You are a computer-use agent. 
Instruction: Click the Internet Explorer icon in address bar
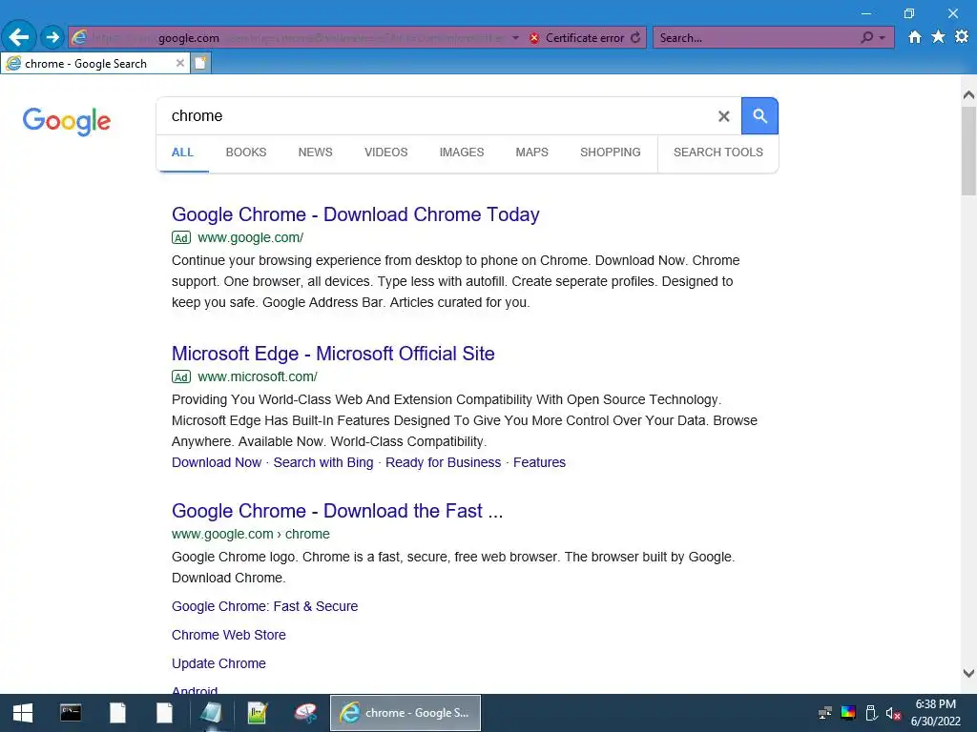(78, 37)
